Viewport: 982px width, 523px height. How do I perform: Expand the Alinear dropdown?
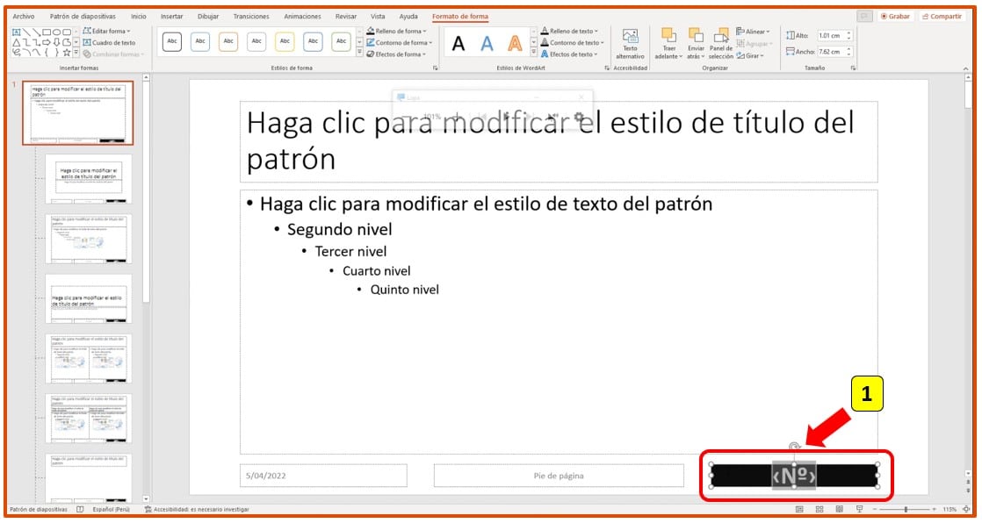[x=754, y=29]
